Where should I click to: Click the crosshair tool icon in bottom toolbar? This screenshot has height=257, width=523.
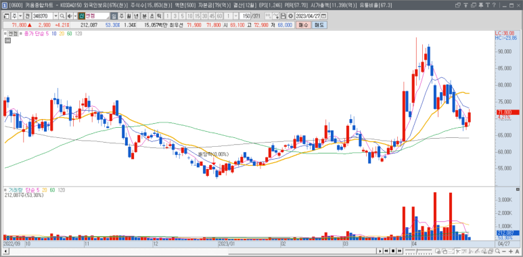tap(458, 251)
